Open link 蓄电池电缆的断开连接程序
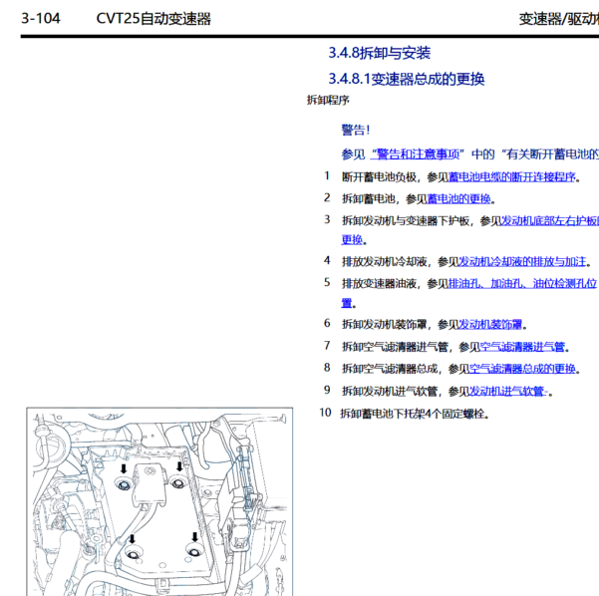 point(511,176)
